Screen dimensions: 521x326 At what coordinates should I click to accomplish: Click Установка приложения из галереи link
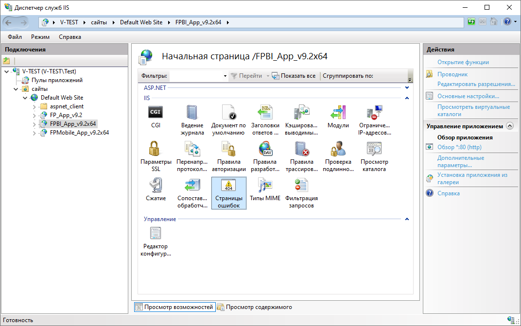[472, 179]
